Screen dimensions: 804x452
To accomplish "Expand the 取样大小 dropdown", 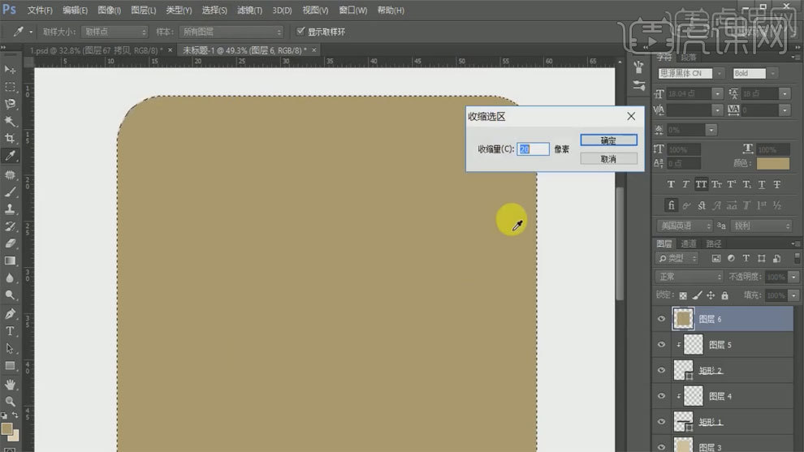I will (x=114, y=32).
